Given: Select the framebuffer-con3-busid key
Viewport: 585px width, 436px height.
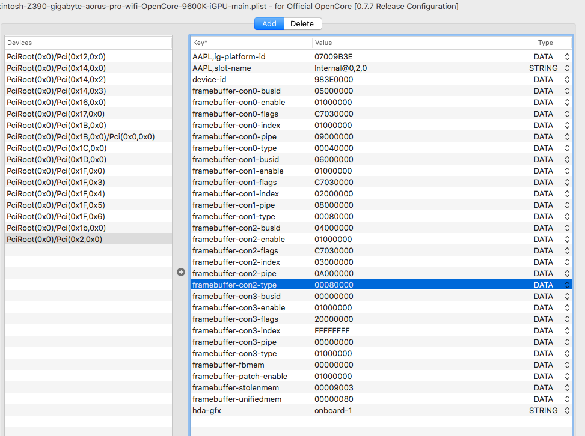Looking at the screenshot, I should (x=236, y=296).
